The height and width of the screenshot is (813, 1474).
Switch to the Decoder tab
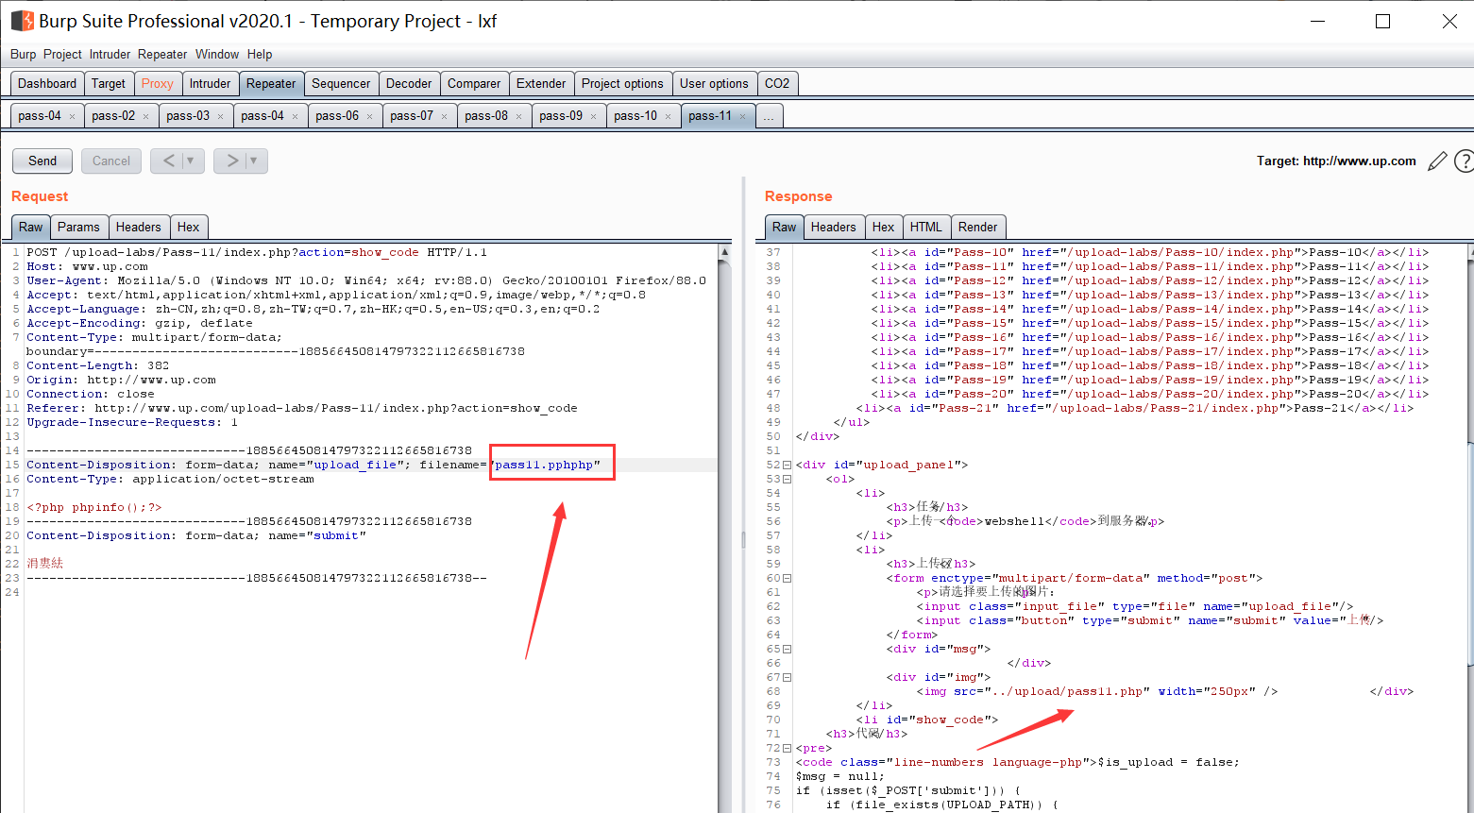pyautogui.click(x=409, y=83)
